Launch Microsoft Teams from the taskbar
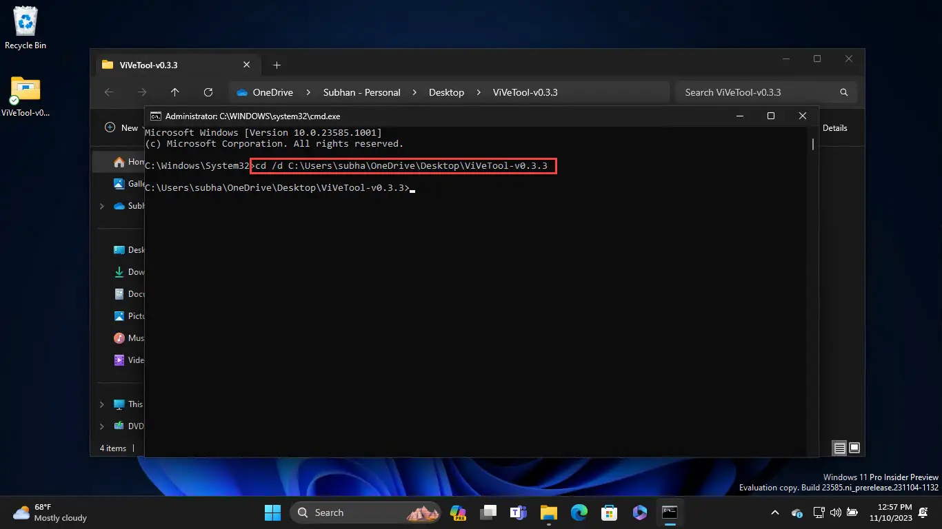This screenshot has width=942, height=529. pos(519,512)
